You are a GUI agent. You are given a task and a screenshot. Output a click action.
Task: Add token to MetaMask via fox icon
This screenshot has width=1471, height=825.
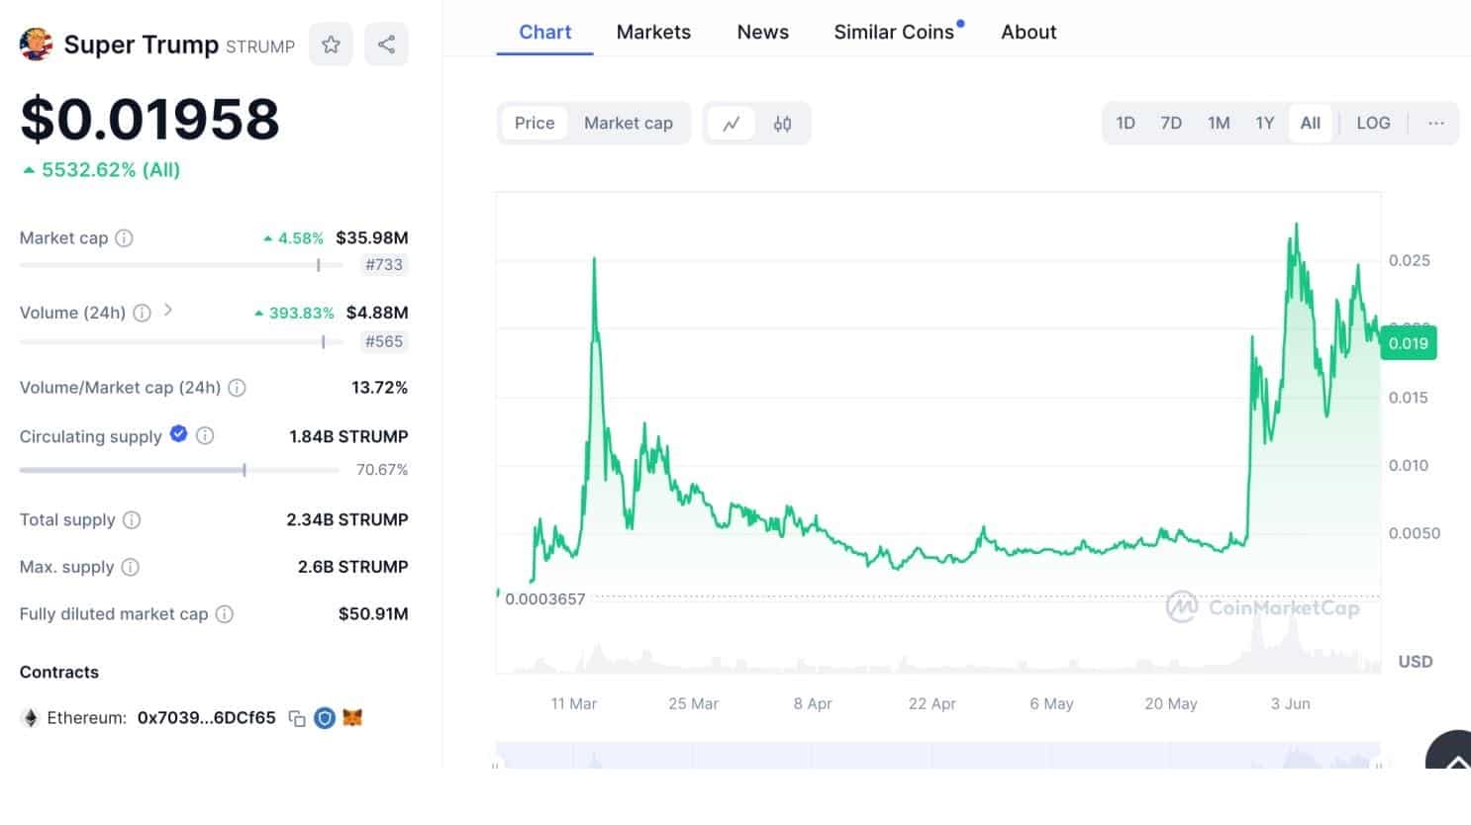click(352, 718)
